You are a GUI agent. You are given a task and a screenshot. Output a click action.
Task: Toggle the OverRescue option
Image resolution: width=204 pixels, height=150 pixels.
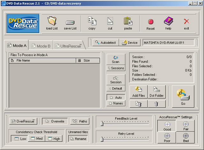pyautogui.click(x=23, y=121)
